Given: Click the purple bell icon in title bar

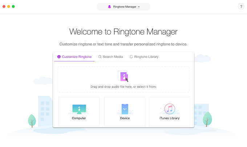Looking at the screenshot, I should [x=110, y=7].
